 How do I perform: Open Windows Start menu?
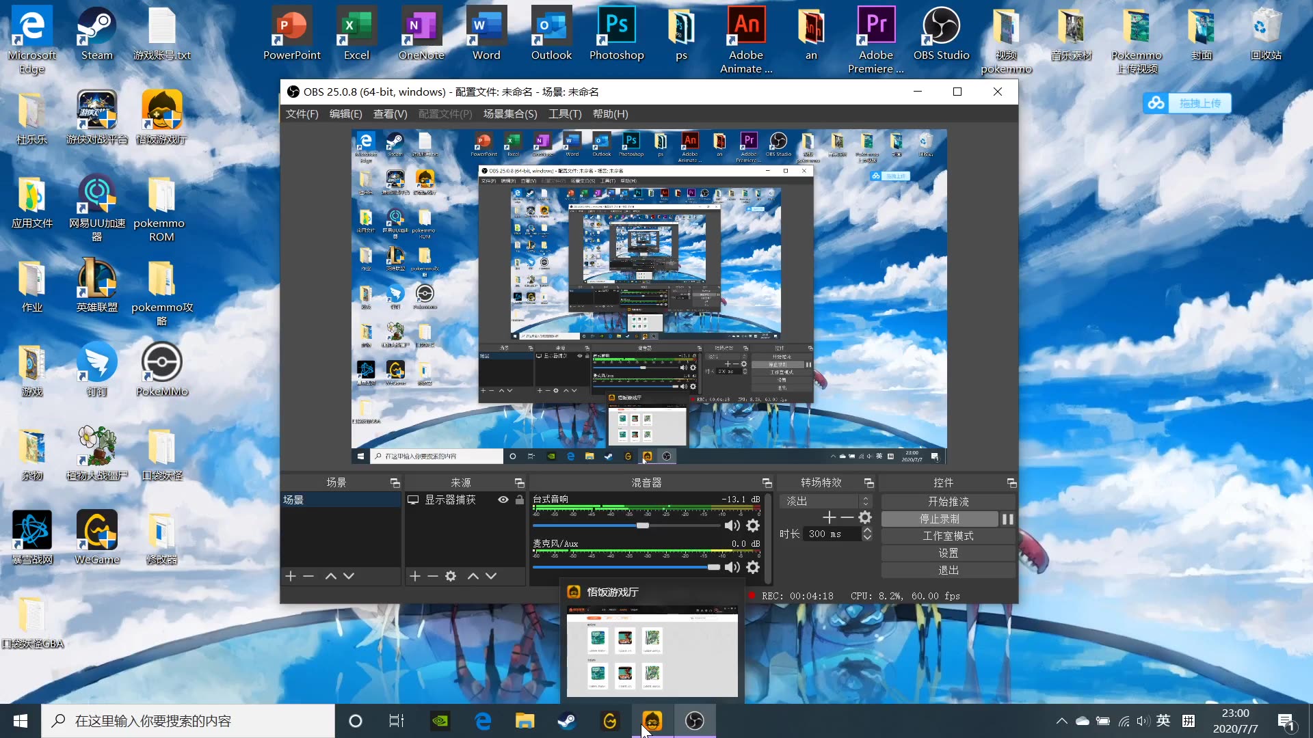pos(21,720)
